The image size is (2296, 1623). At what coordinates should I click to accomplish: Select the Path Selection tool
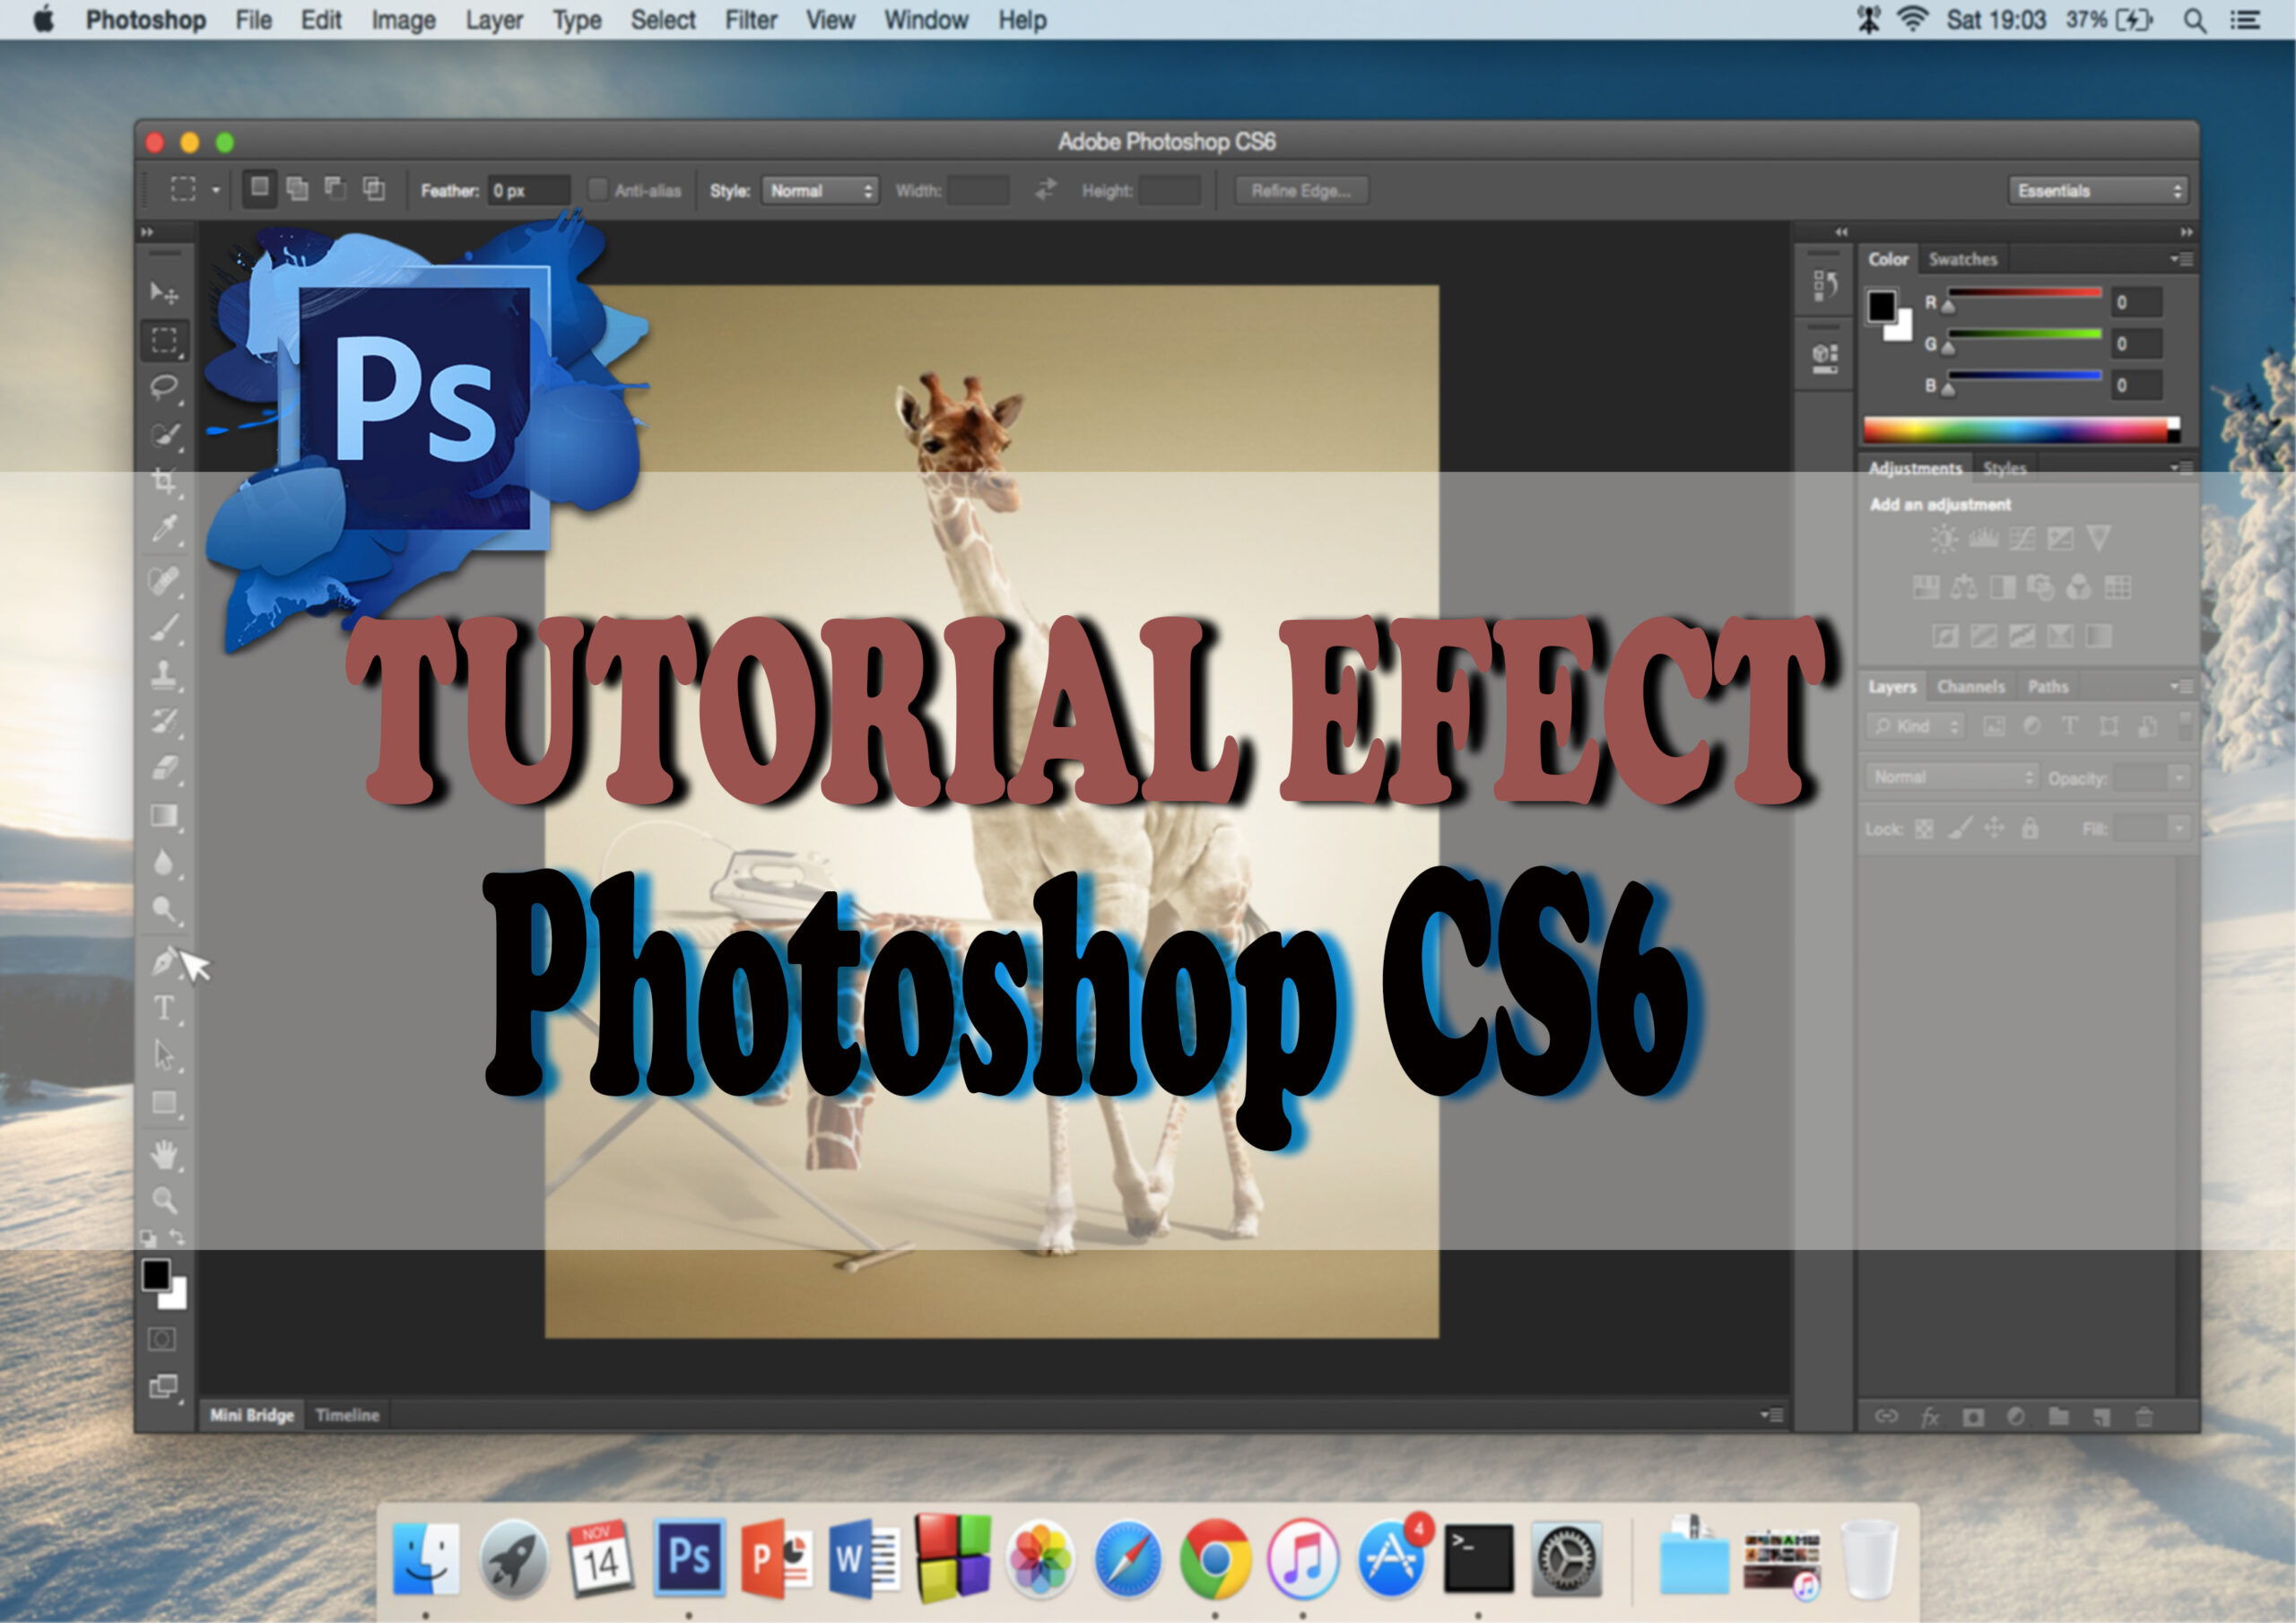point(164,1055)
